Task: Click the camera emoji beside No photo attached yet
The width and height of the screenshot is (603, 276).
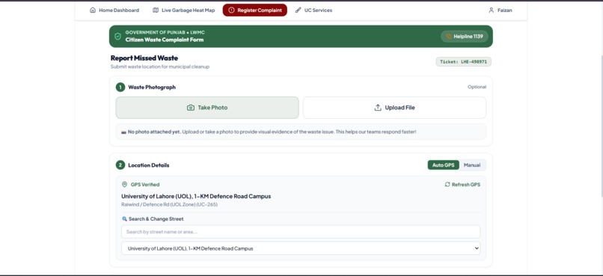Action: pyautogui.click(x=124, y=132)
